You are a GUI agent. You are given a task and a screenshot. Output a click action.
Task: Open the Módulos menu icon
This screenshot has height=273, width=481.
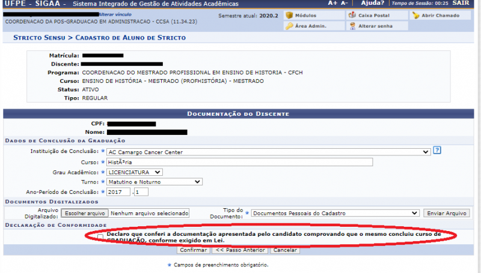coord(289,16)
